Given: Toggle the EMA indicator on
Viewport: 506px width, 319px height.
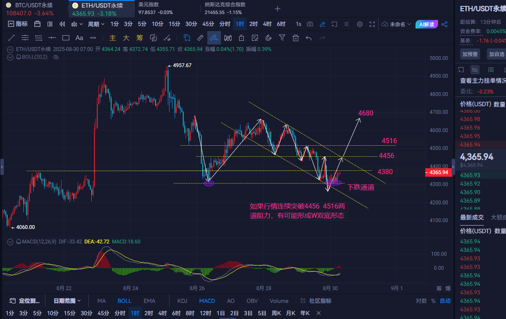Looking at the screenshot, I should click(150, 301).
